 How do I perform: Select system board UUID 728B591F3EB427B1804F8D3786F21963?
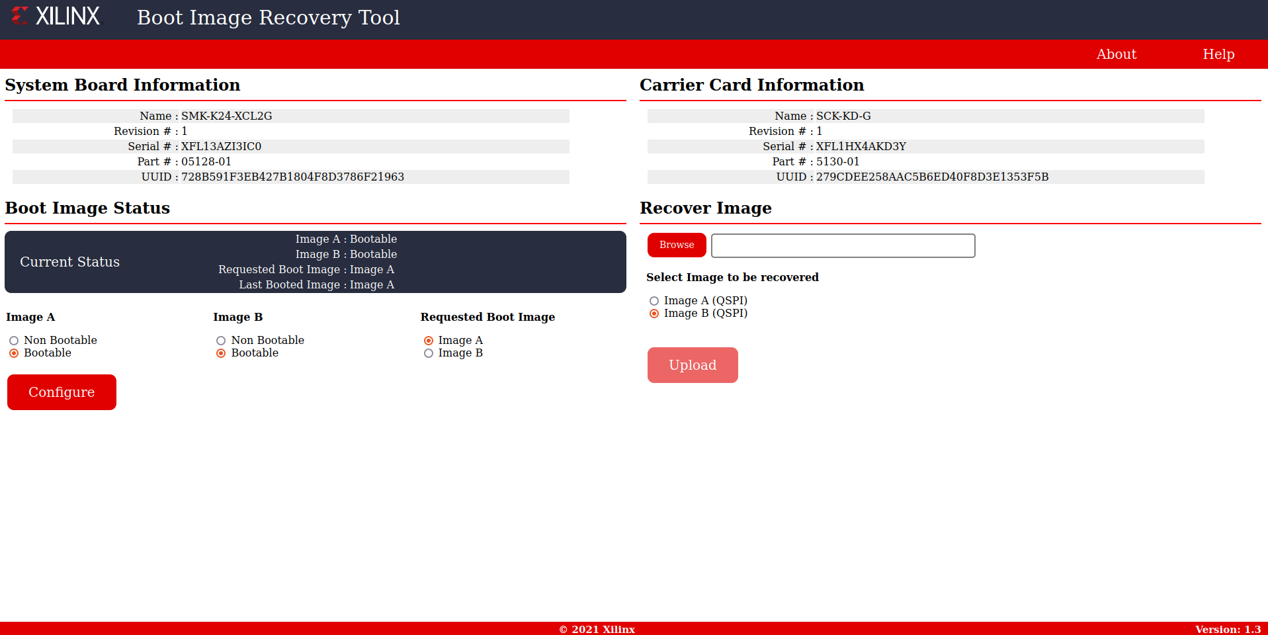[292, 177]
